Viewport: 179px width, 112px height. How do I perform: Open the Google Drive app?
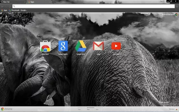pos(81,46)
